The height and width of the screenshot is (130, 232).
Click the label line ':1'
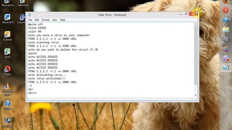click(30, 86)
